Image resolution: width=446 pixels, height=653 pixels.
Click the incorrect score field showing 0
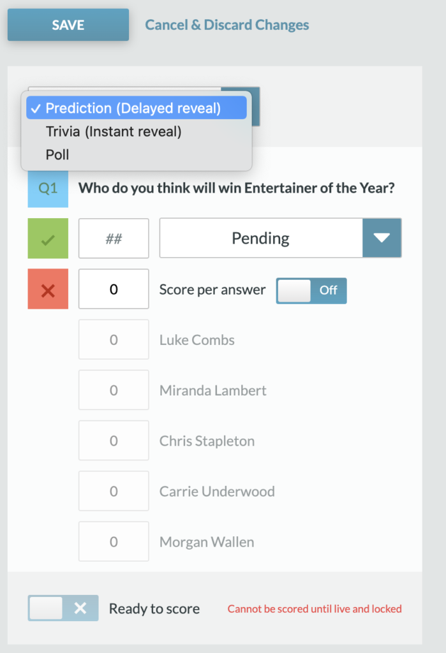click(x=114, y=289)
